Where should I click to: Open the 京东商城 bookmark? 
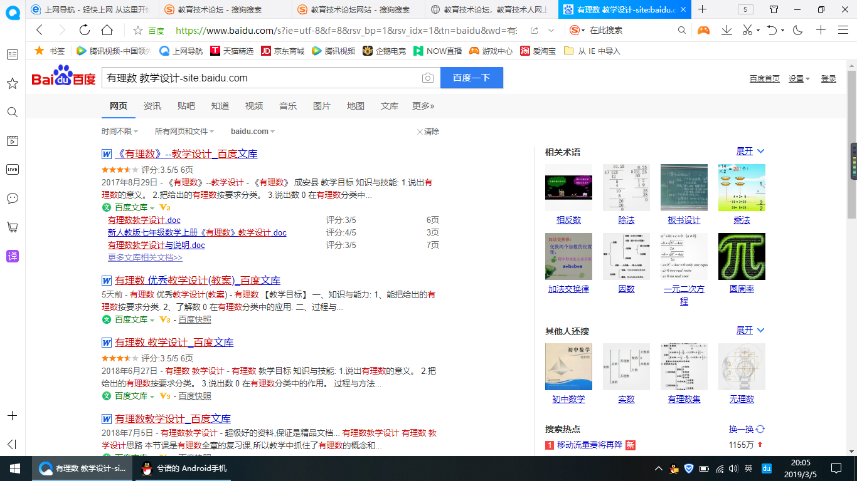click(x=282, y=51)
